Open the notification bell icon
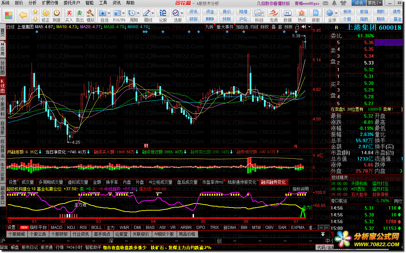 point(334,3)
